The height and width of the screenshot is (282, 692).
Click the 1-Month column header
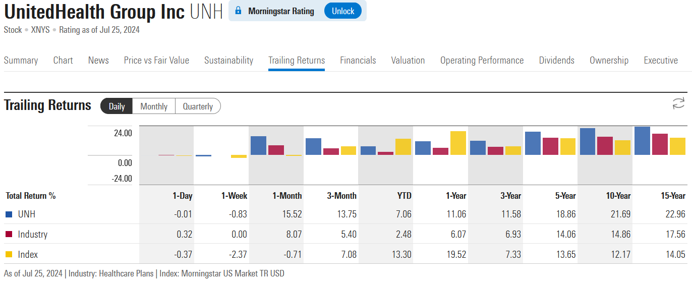(287, 196)
